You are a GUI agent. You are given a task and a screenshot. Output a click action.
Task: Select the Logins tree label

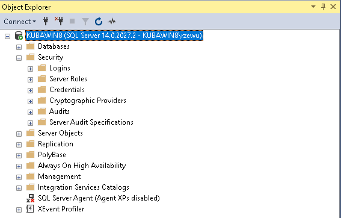click(x=60, y=68)
